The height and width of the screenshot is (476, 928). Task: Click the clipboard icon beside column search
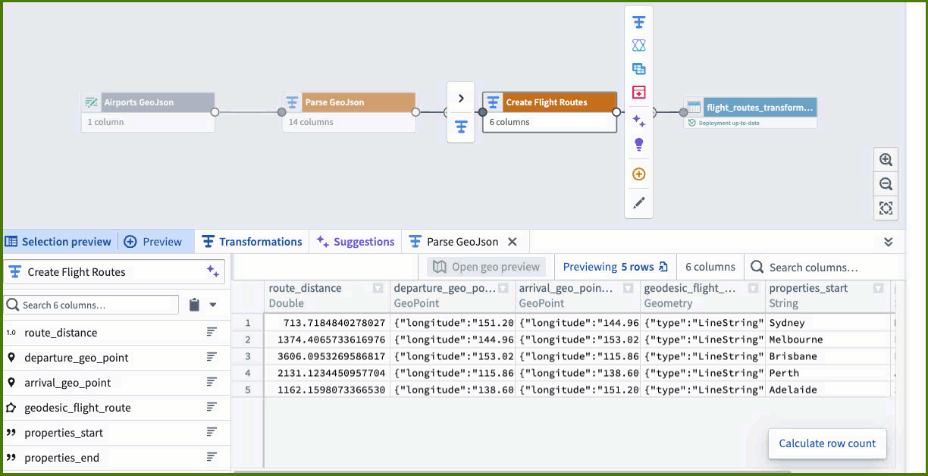click(194, 305)
